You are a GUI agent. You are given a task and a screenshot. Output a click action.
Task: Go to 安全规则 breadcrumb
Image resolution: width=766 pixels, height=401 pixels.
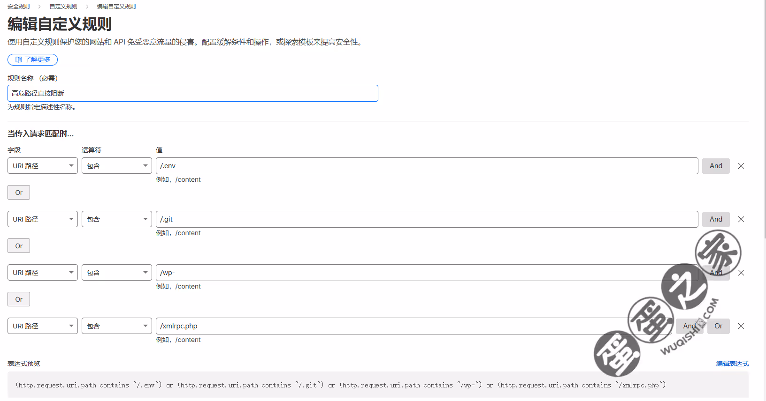[19, 7]
